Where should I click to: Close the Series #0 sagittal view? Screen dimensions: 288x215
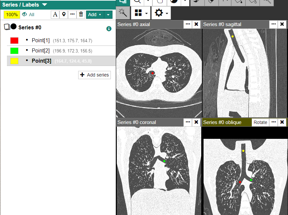282,24
